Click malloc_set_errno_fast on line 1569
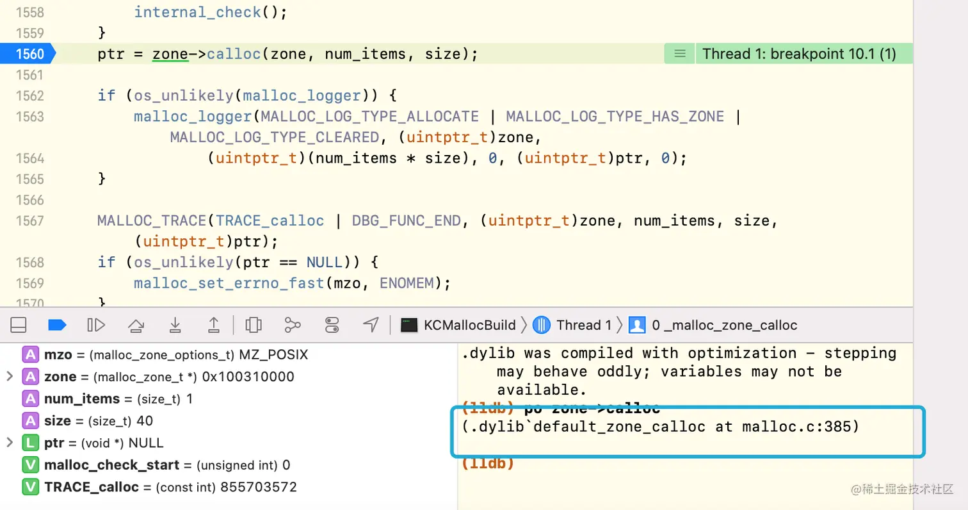968x510 pixels. point(229,283)
